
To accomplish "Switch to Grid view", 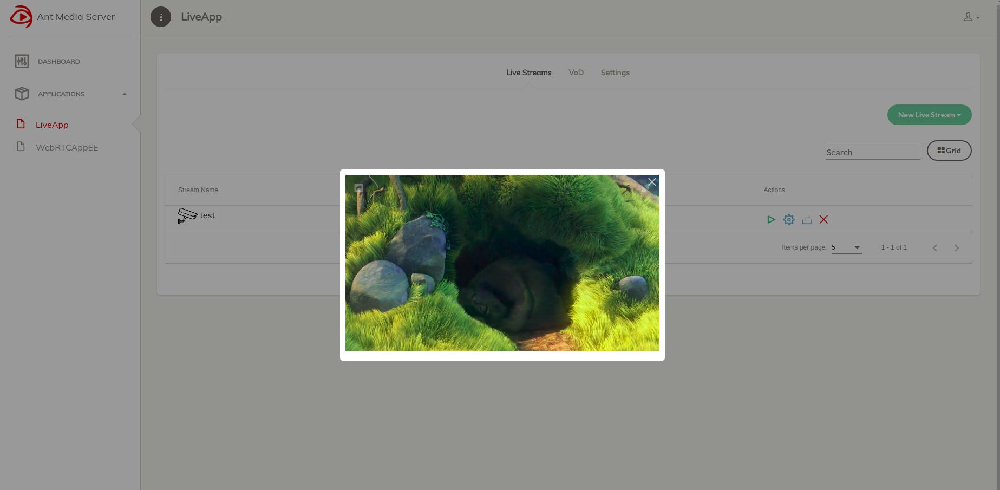I will pyautogui.click(x=949, y=151).
